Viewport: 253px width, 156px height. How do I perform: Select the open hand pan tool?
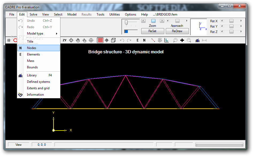pos(78,40)
